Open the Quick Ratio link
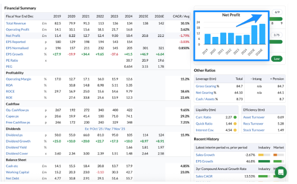297x184 pixels. (204, 124)
